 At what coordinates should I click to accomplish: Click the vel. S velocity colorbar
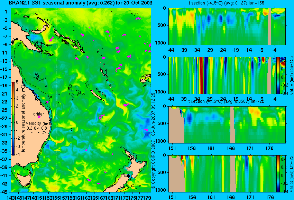278,174
